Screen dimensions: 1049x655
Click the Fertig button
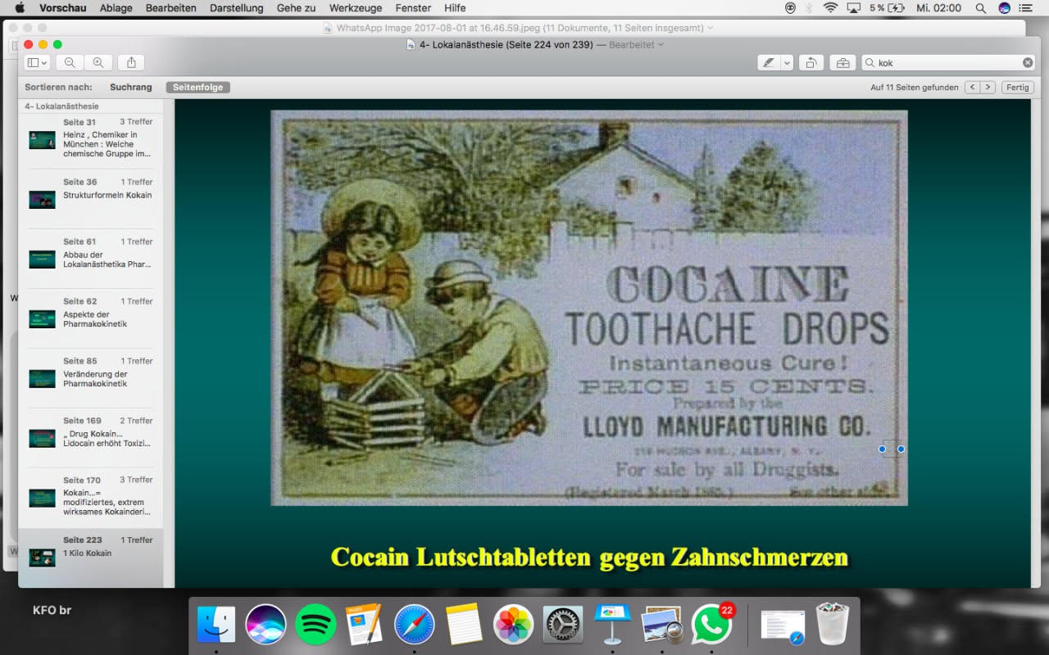point(1017,87)
